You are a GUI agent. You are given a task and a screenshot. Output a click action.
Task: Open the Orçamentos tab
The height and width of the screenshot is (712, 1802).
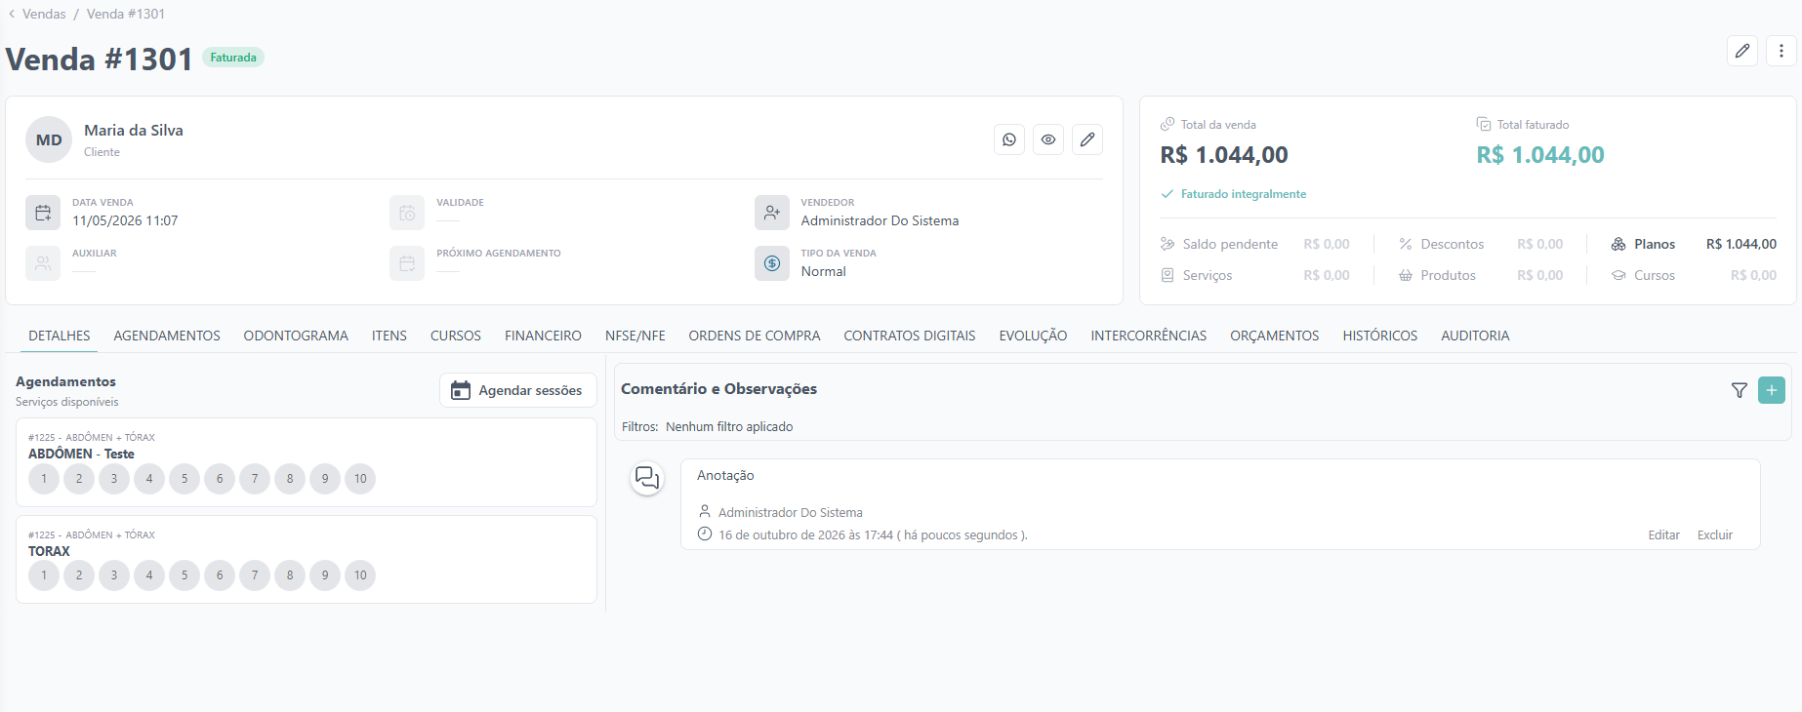pos(1274,336)
